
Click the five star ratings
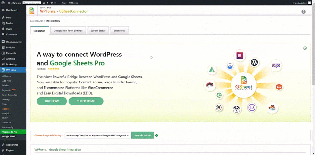click(54, 69)
